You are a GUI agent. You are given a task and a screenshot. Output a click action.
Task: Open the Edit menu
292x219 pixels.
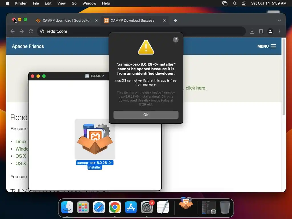tap(48, 3)
